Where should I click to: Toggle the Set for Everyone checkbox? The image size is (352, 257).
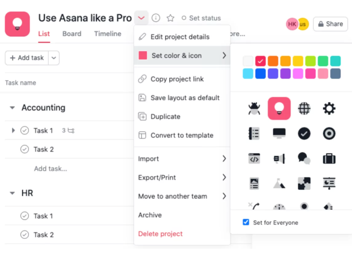tap(246, 222)
